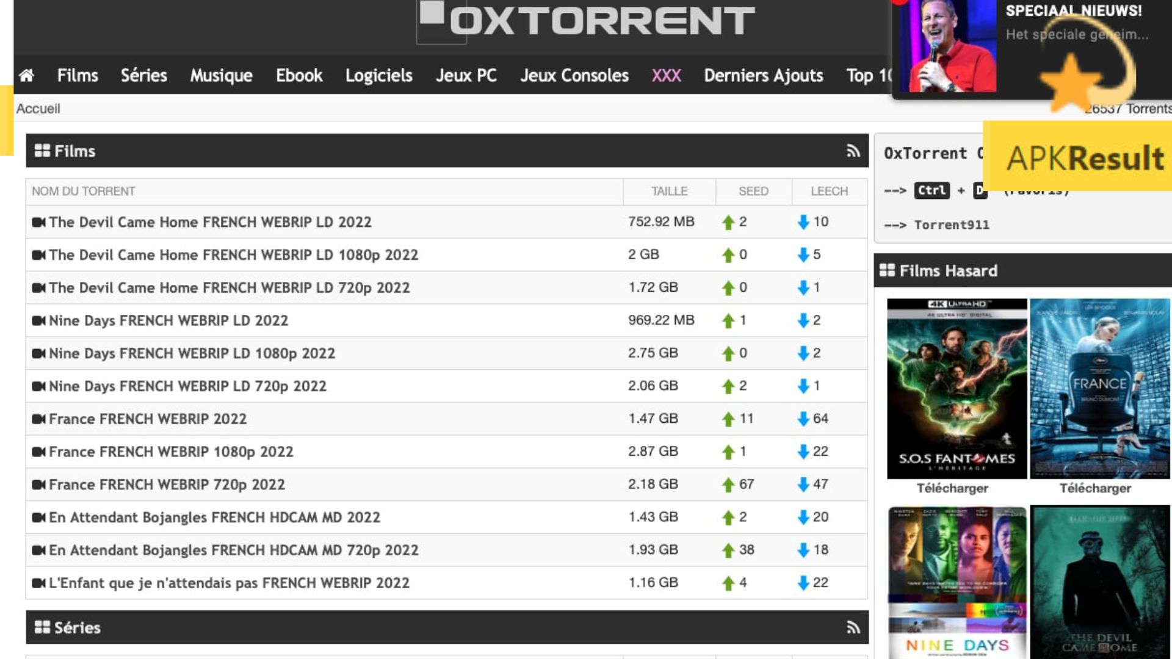The image size is (1172, 659).
Task: Click the NOM DU TORRENT column header
Action: click(84, 192)
